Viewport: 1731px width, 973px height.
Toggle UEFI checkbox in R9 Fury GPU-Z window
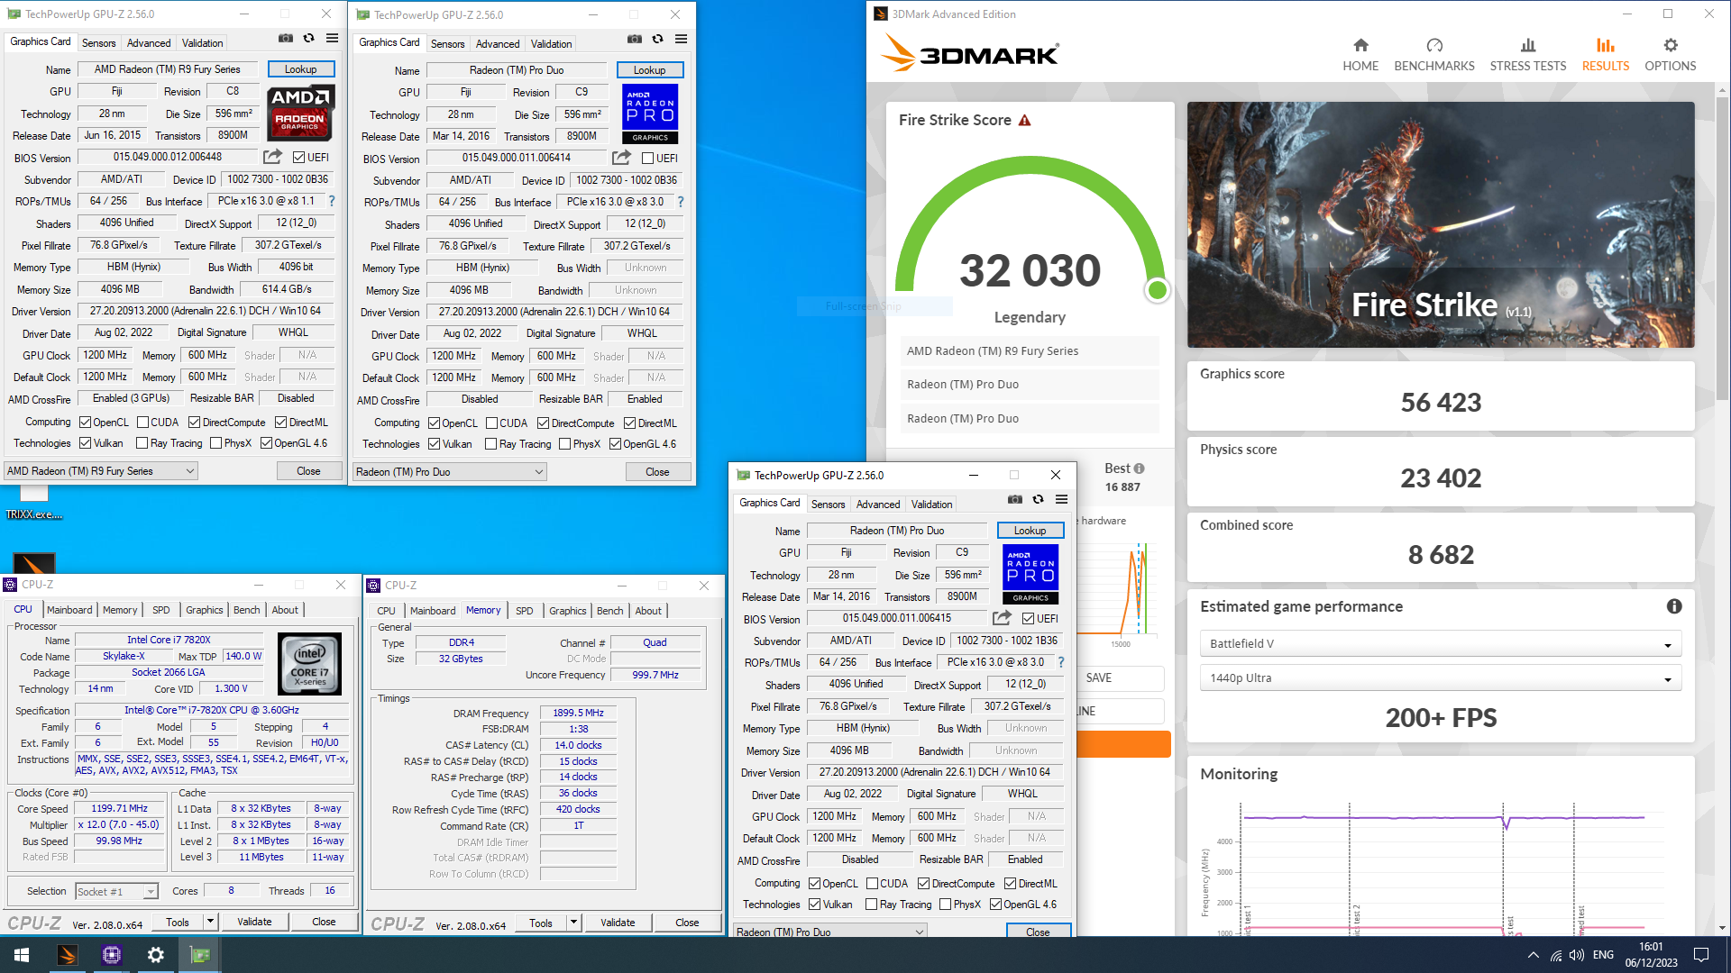click(x=298, y=158)
